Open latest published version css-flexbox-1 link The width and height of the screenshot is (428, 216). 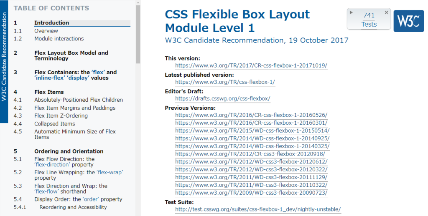(225, 82)
